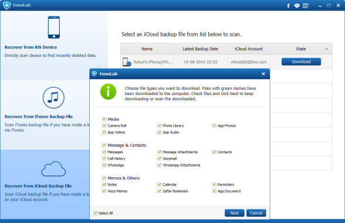Open the message list icon in title bar
The height and width of the screenshot is (223, 345).
[306, 6]
